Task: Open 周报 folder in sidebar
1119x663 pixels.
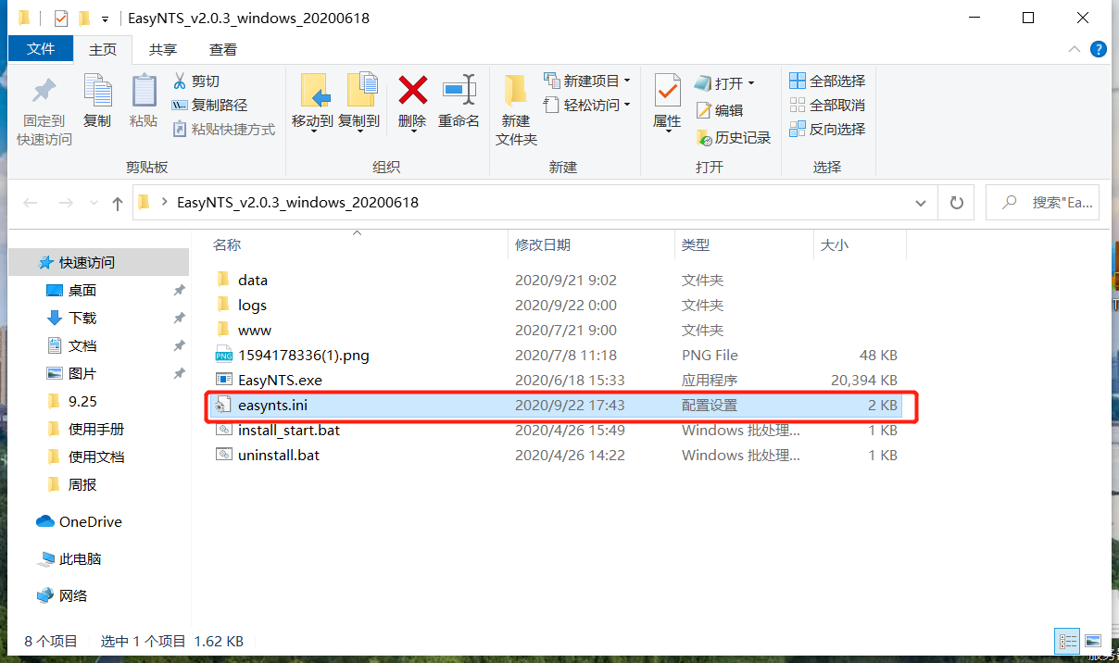Action: (x=82, y=485)
